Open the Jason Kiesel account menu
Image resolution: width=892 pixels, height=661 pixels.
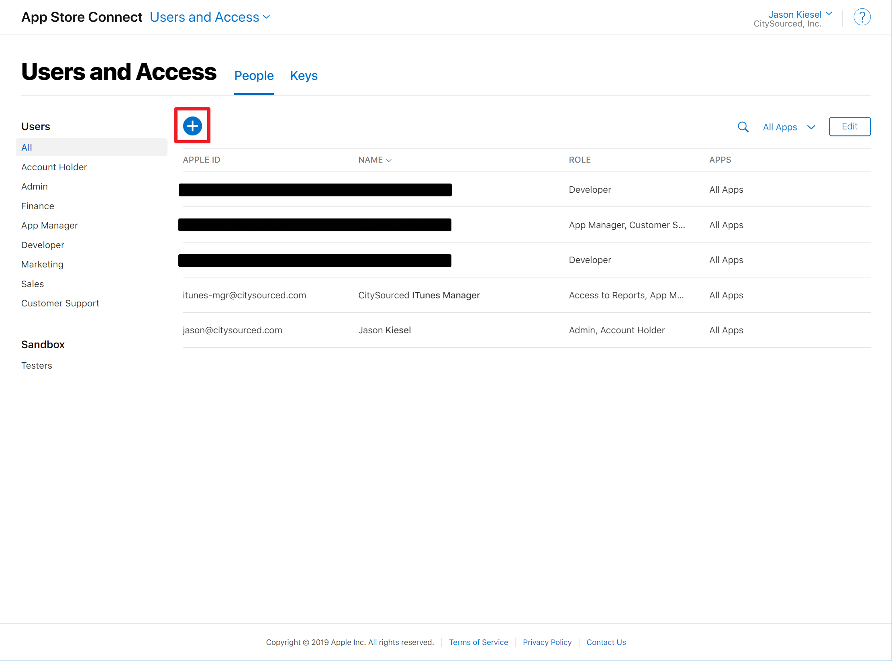point(800,14)
